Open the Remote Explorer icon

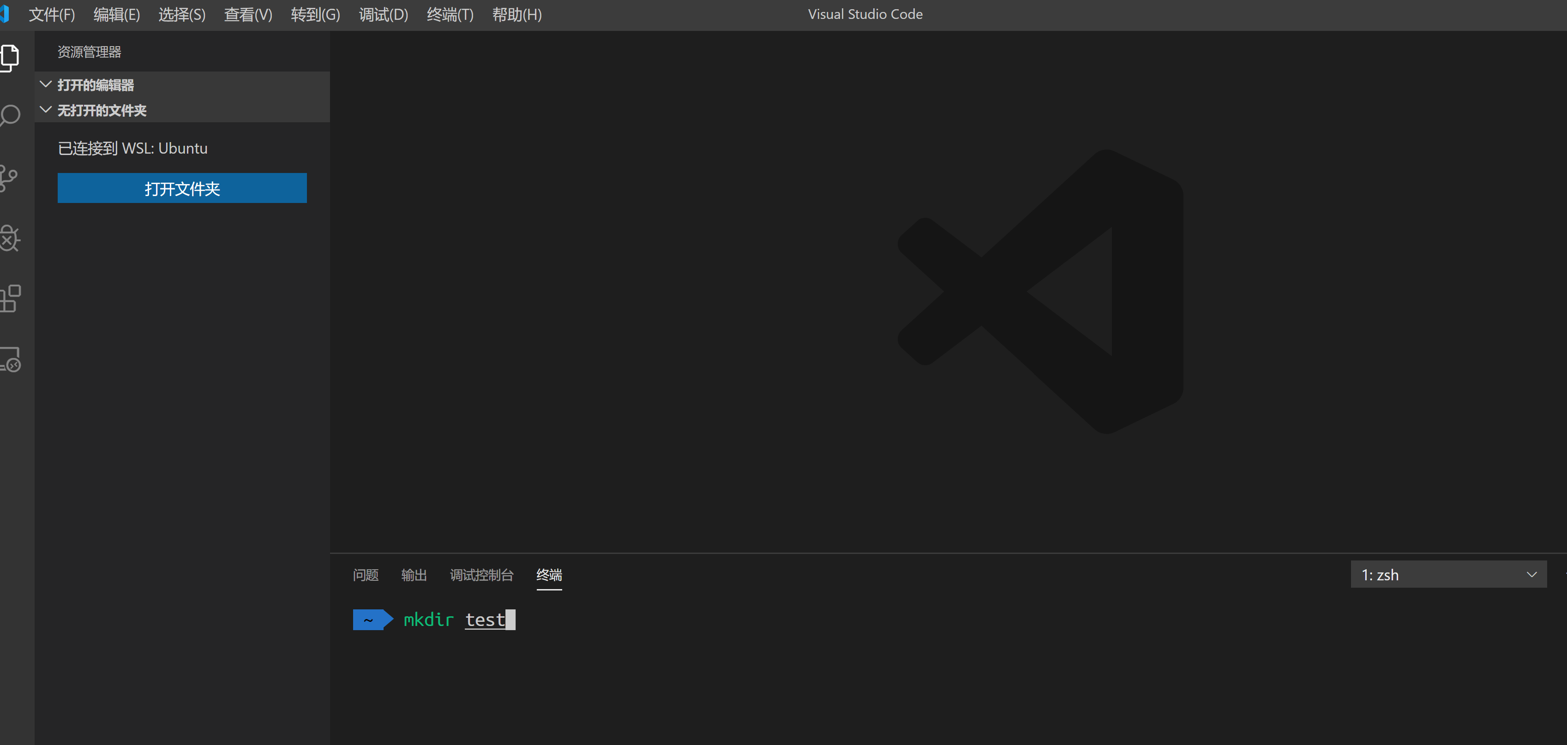[x=10, y=359]
